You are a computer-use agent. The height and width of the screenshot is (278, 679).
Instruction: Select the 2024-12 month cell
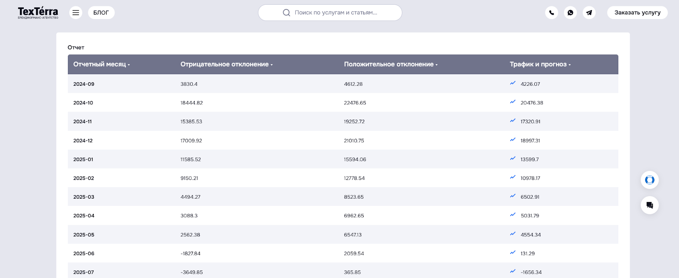tap(83, 140)
